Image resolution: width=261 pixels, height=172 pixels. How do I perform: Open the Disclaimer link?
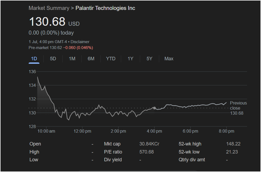80,42
